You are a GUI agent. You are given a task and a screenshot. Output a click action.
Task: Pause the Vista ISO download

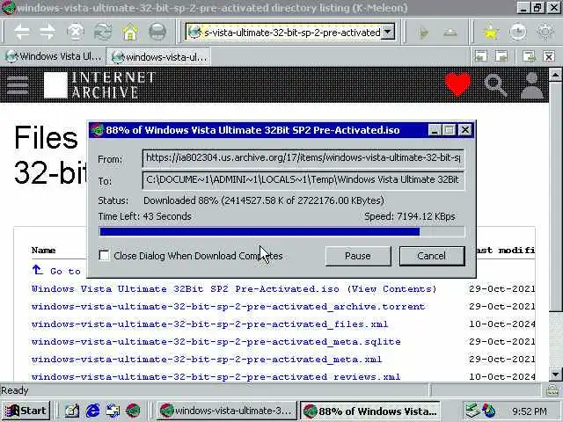pyautogui.click(x=358, y=256)
